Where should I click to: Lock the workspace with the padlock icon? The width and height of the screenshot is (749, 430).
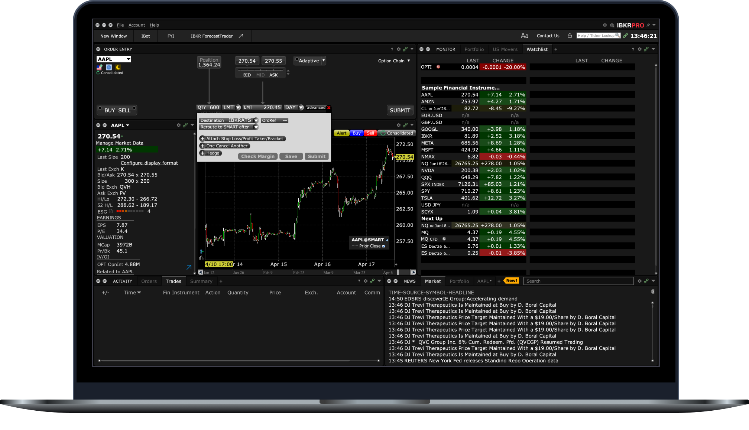click(x=570, y=36)
